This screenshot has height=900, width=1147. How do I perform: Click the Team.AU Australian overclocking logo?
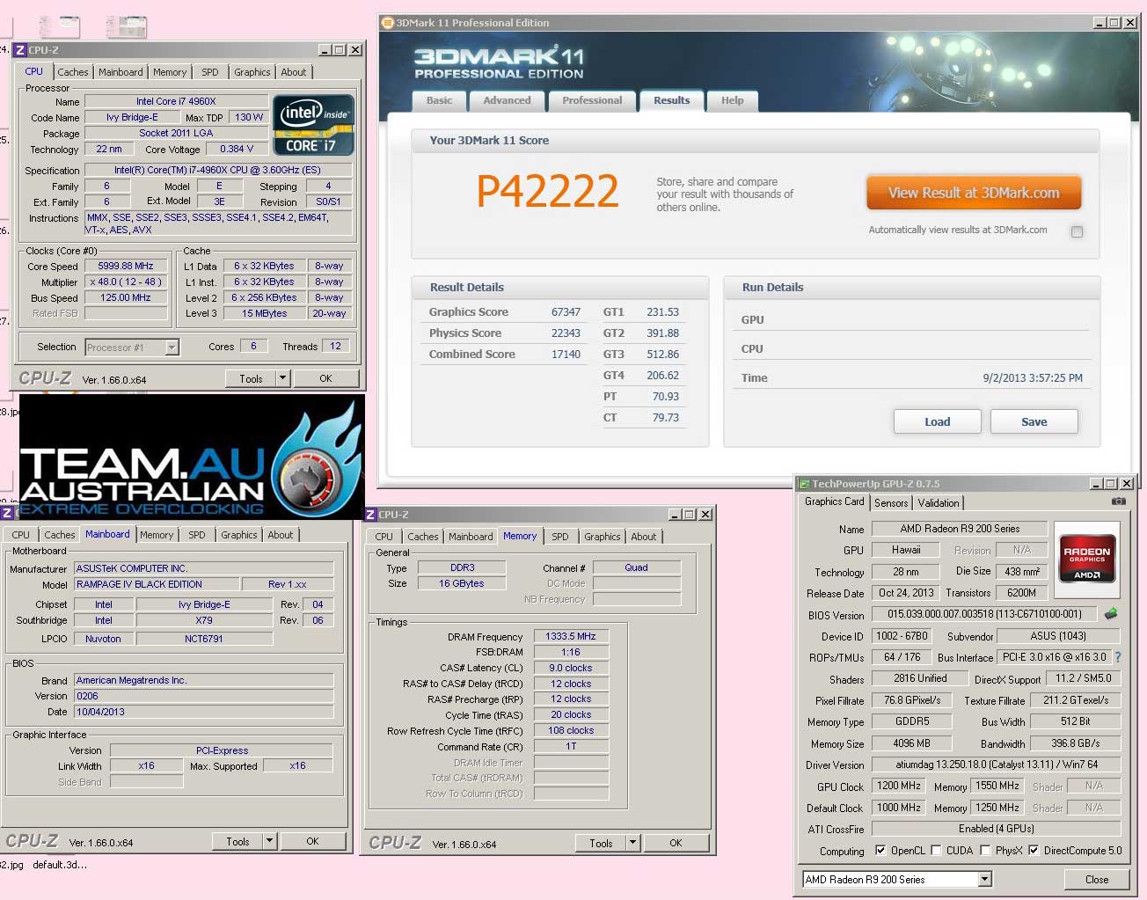[192, 457]
